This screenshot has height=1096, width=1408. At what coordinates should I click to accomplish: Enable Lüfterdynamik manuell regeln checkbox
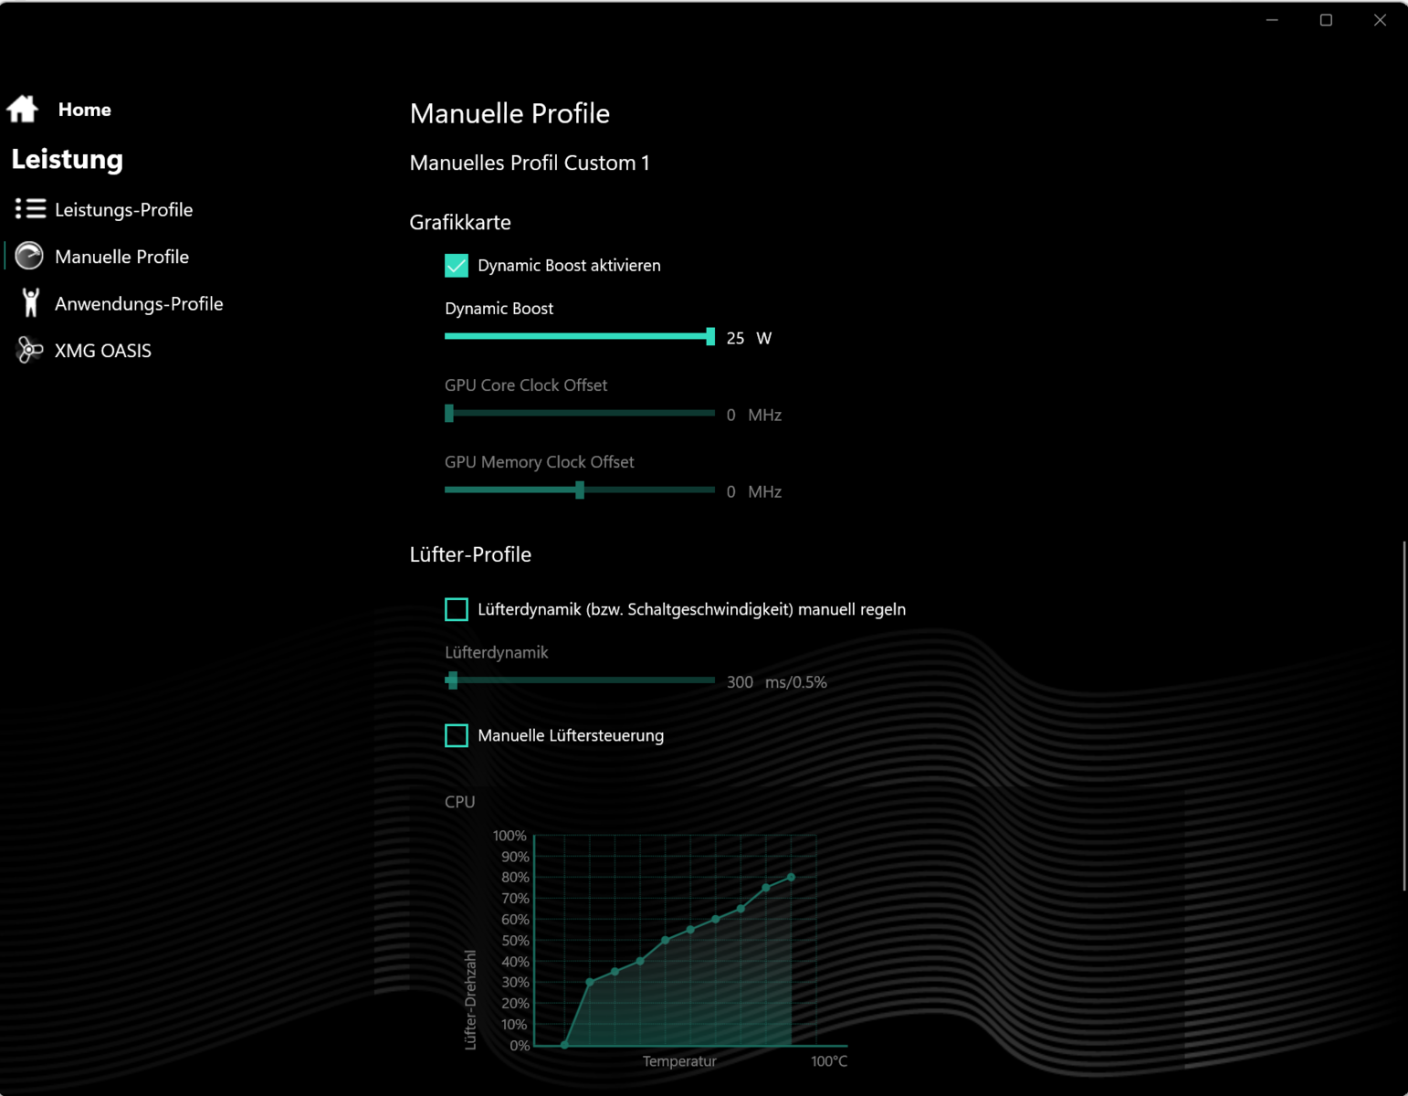pos(457,609)
